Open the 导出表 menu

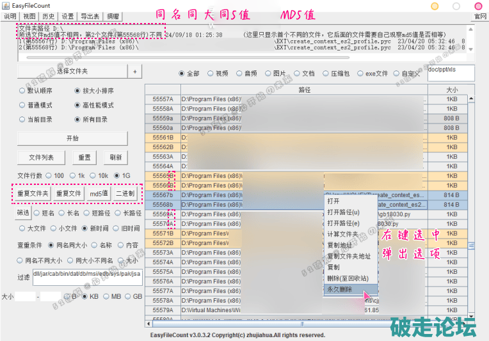coord(90,16)
